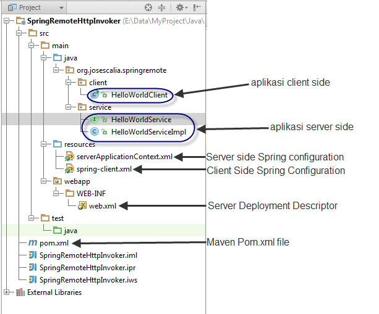Collapse the client package node
Screen dimensions: 379x314
point(68,83)
